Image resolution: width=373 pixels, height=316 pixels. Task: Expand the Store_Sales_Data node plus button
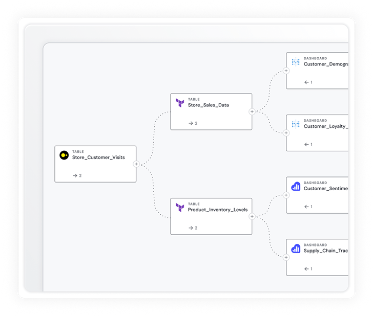[252, 111]
